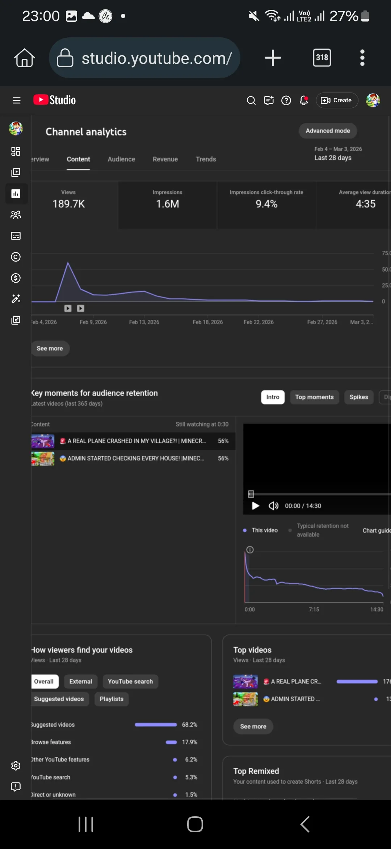391x849 pixels.
Task: Open Subtitles sidebar icon
Action: coord(16,236)
